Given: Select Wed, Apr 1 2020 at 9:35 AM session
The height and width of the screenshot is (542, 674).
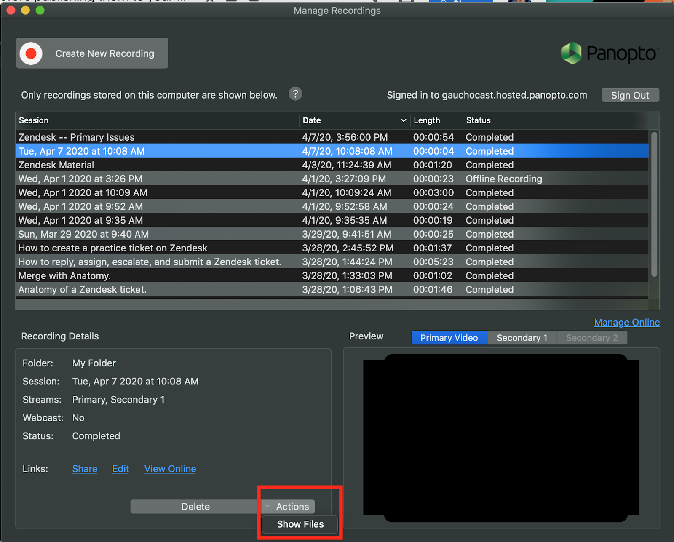Looking at the screenshot, I should tap(332, 220).
